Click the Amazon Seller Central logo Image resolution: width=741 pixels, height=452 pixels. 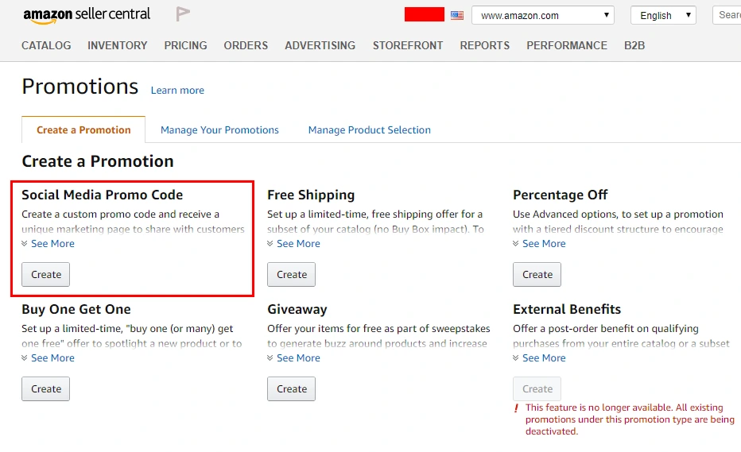click(x=87, y=15)
